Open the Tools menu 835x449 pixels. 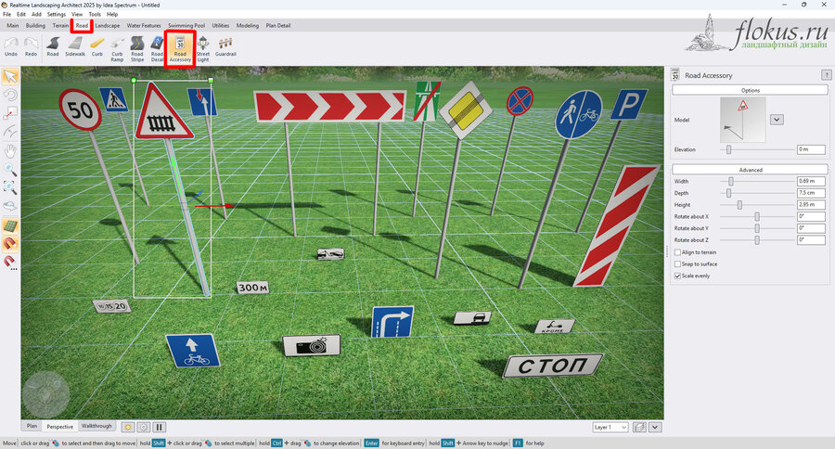click(95, 15)
